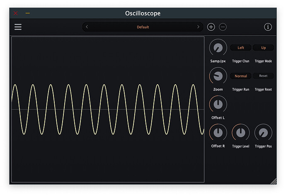Click the Offset R knob
Screen dimensions: 286x195
pyautogui.click(x=218, y=132)
